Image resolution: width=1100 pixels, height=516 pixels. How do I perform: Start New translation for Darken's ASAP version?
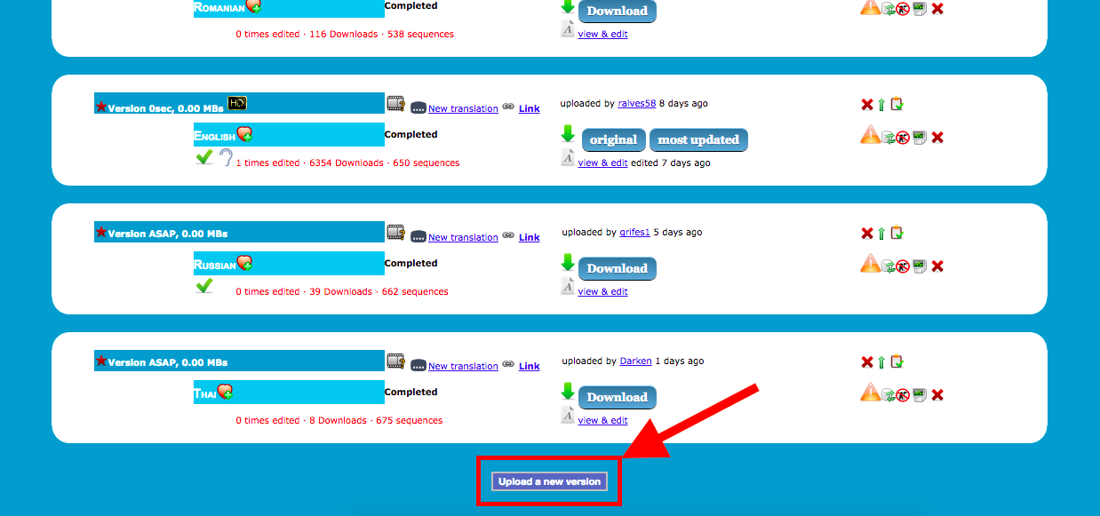point(463,367)
